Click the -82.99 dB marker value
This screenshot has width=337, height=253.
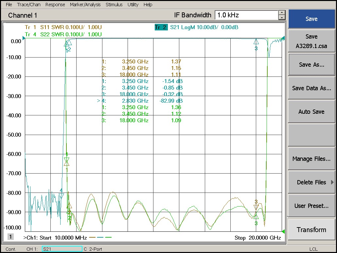coord(171,101)
